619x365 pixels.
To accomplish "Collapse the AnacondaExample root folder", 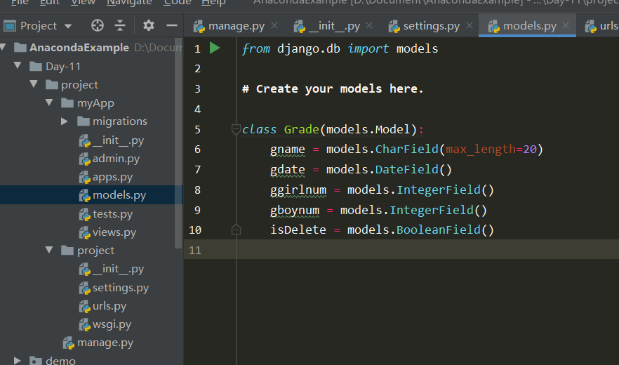I will (x=4, y=48).
